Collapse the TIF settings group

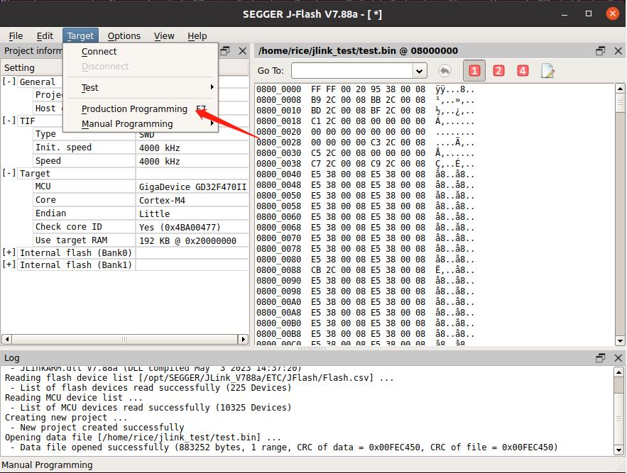pyautogui.click(x=9, y=121)
